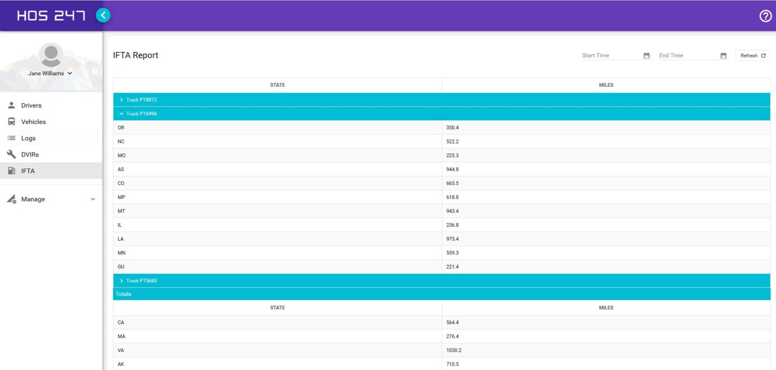Open the End Time calendar picker

coord(722,56)
